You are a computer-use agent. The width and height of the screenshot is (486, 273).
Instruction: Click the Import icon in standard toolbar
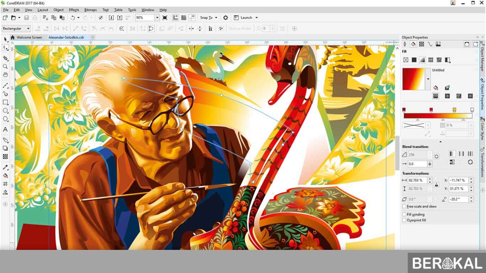tap(111, 17)
